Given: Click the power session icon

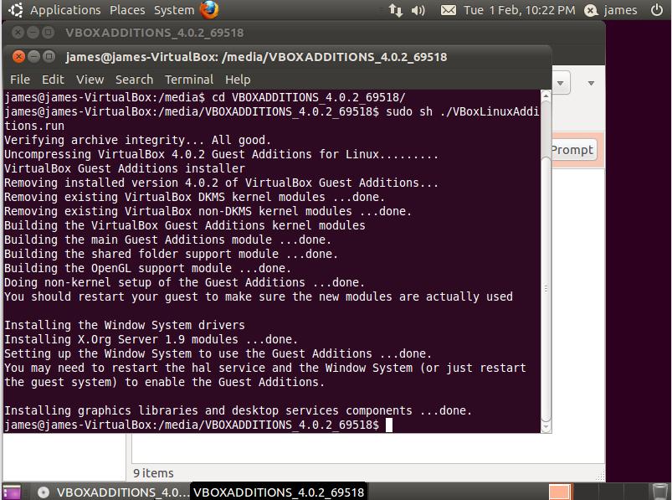Looking at the screenshot, I should [x=657, y=10].
